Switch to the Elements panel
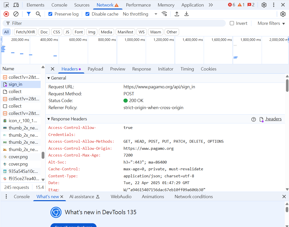Viewport: 289px width, 227px height. click(35, 5)
